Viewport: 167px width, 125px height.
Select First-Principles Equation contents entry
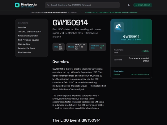pyautogui.click(x=29, y=40)
